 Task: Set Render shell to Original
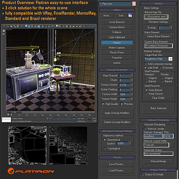pyautogui.click(x=162, y=78)
